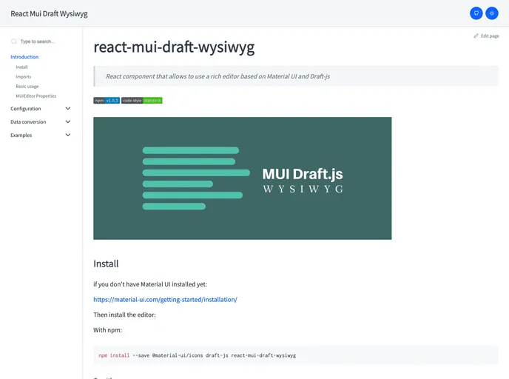509x379 pixels.
Task: Expand the Configuration chevron
Action: click(68, 109)
